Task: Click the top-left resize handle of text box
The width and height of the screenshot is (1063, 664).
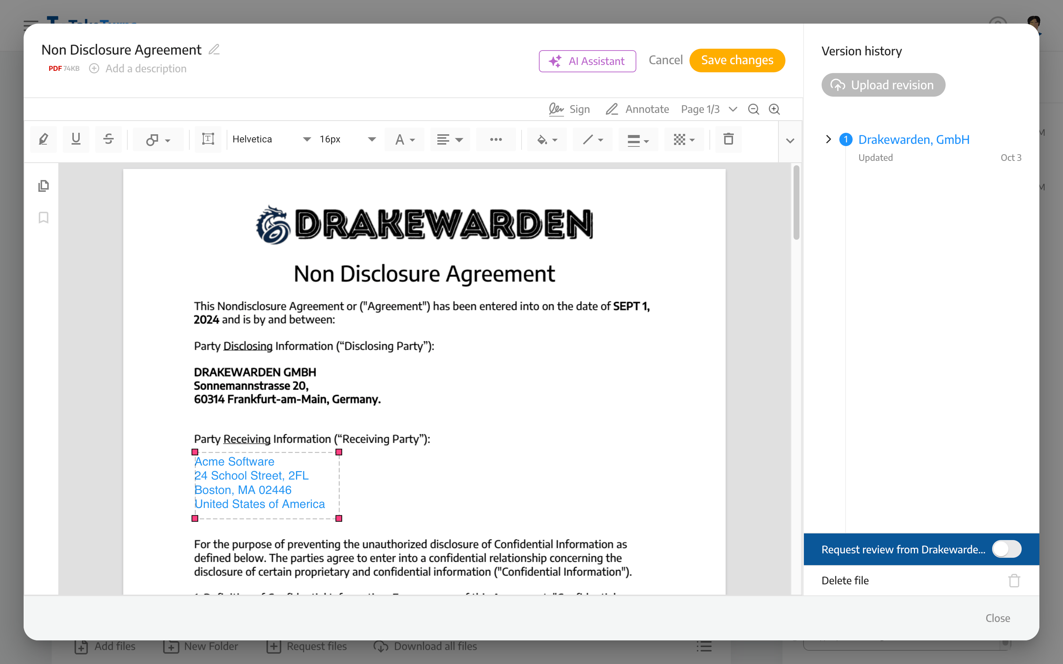Action: [x=195, y=452]
